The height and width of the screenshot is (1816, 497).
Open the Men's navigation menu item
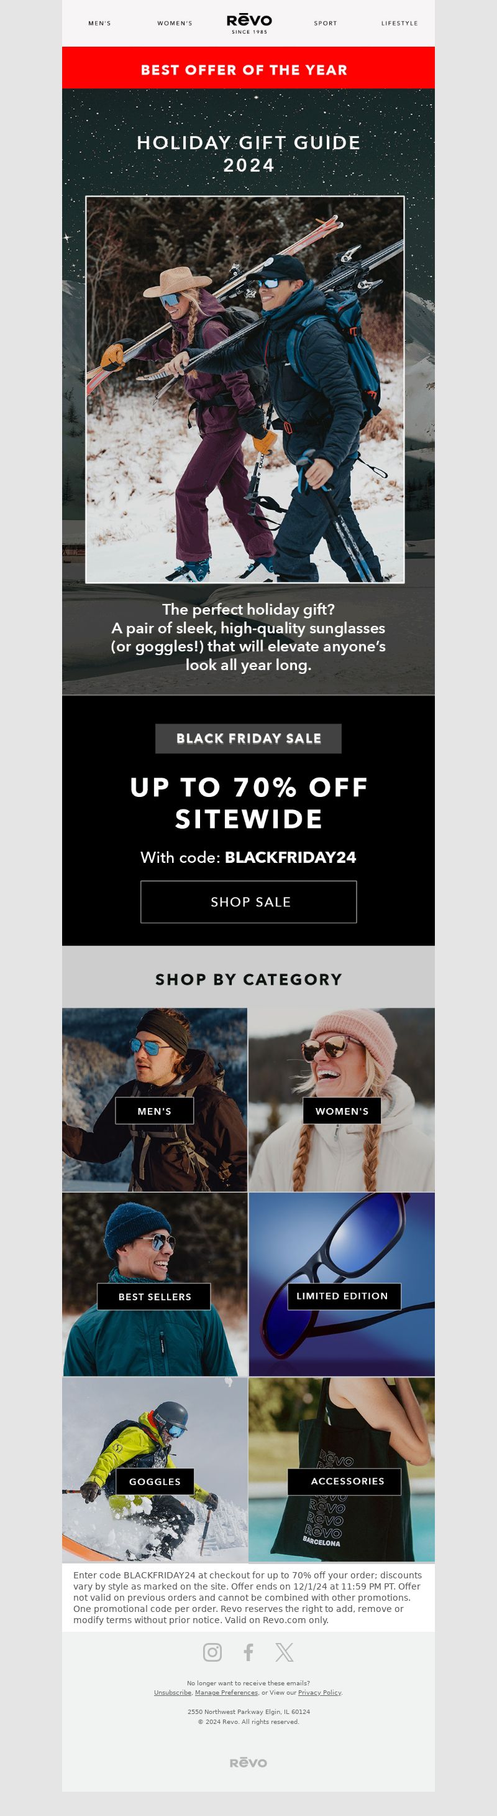pos(99,23)
